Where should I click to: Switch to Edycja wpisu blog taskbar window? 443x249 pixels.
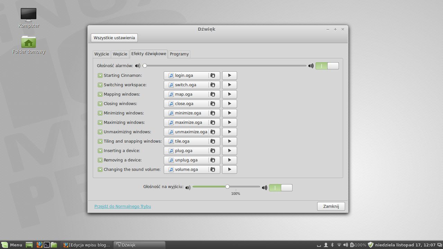tap(87, 245)
